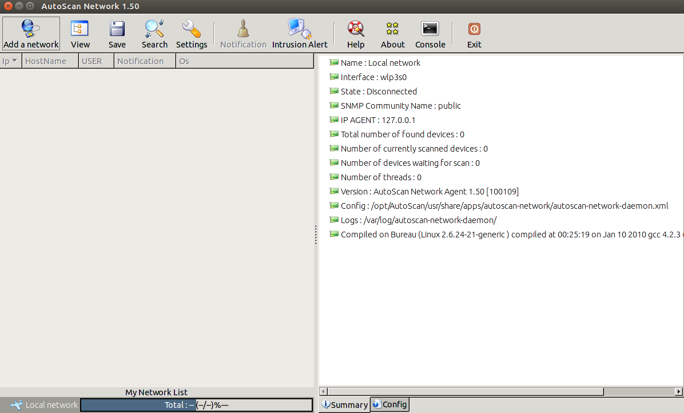This screenshot has height=413, width=684.
Task: Select Local network in the network list
Action: coord(51,405)
